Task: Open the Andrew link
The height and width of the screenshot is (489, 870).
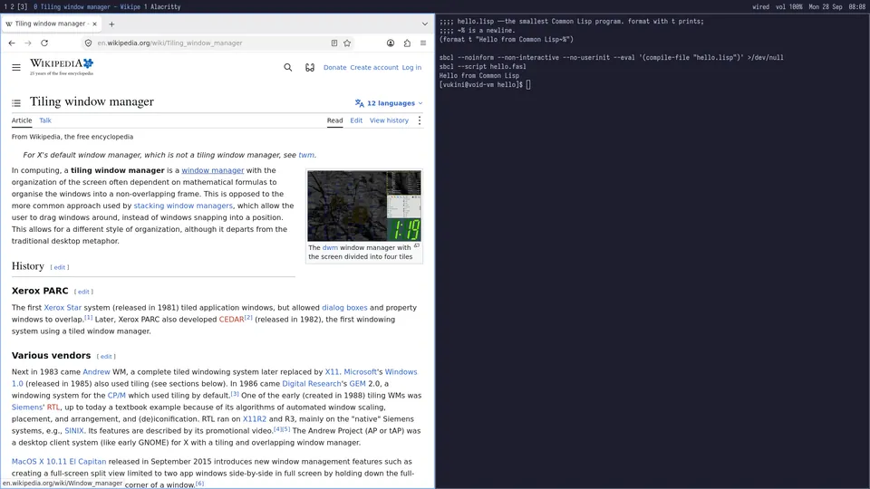Action: 97,372
